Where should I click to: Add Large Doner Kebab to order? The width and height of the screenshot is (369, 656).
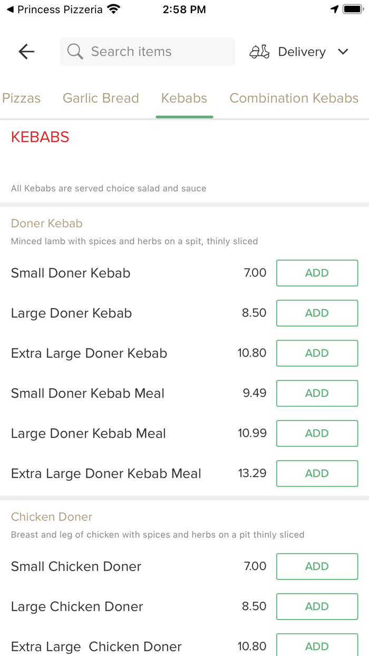317,313
